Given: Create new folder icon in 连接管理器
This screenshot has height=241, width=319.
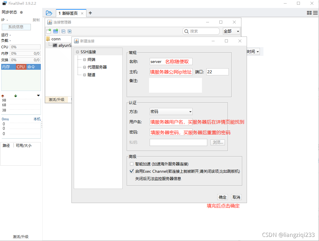Looking at the screenshot, I should [56, 31].
